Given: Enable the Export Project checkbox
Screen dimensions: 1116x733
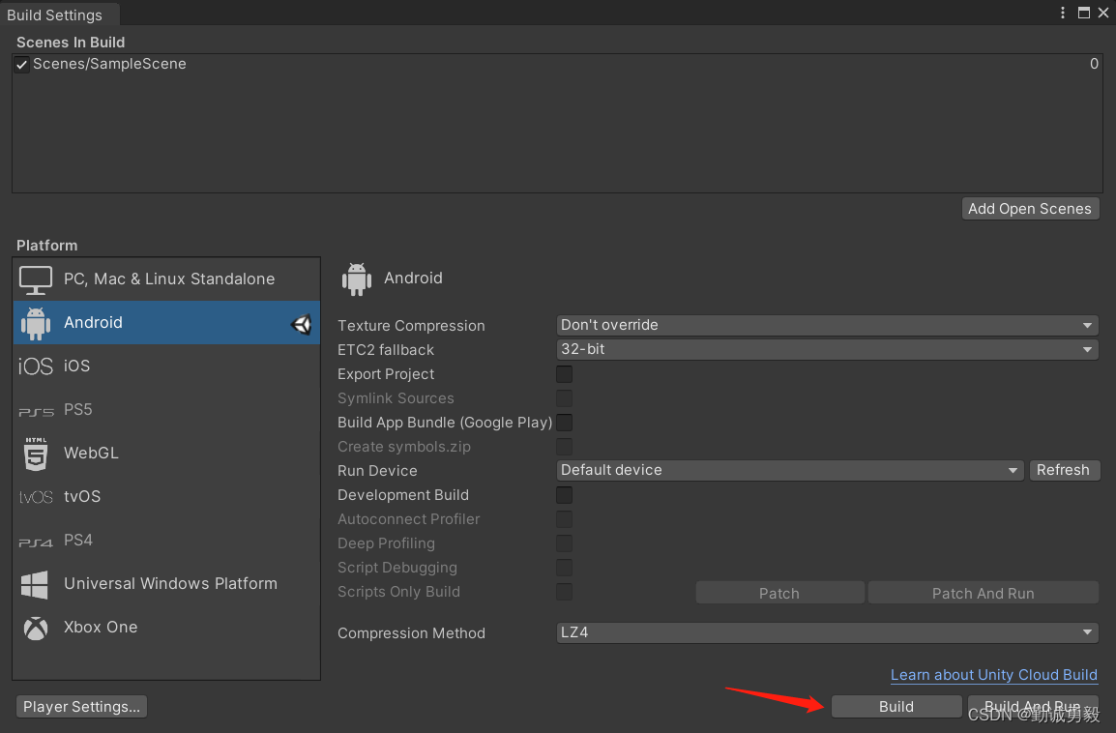Looking at the screenshot, I should click(565, 374).
